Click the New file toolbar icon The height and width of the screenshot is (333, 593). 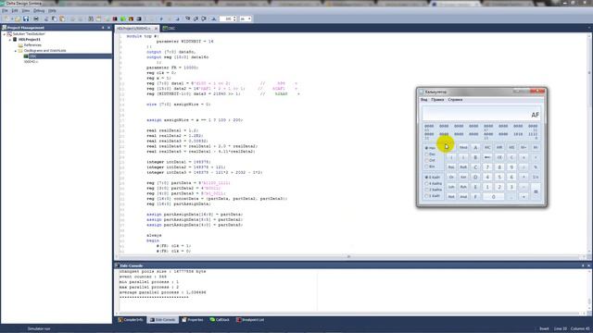[x=6, y=18]
